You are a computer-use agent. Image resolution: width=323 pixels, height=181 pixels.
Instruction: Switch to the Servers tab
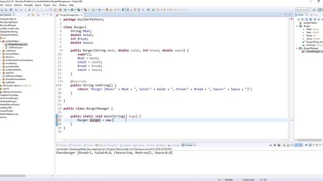pos(89,145)
